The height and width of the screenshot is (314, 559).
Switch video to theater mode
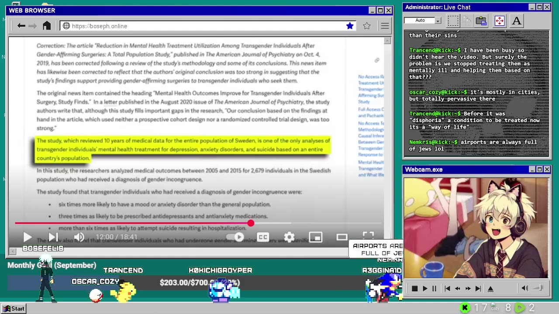click(342, 237)
